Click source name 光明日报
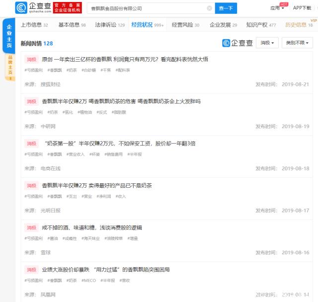 [x=51, y=211]
